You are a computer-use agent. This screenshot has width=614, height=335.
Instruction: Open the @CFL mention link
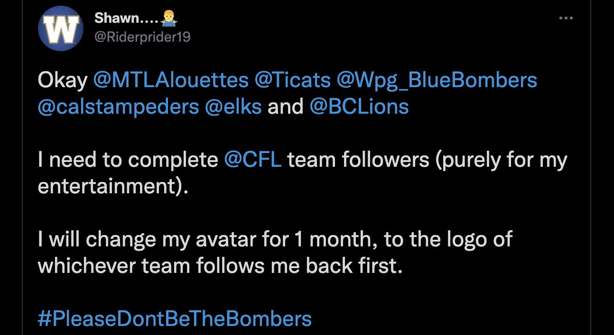click(252, 160)
